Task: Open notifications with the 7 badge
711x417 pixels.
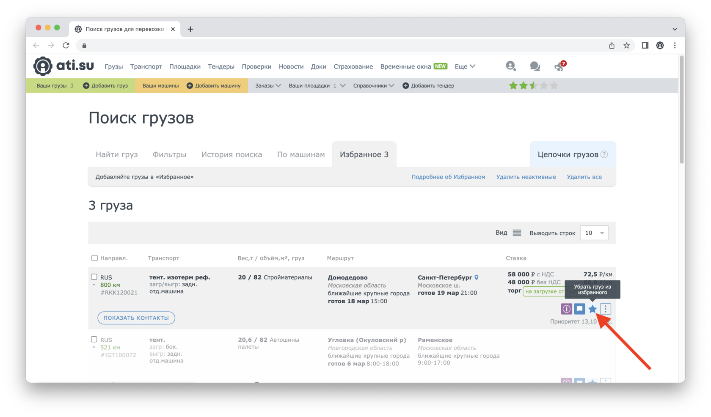Action: [x=559, y=66]
